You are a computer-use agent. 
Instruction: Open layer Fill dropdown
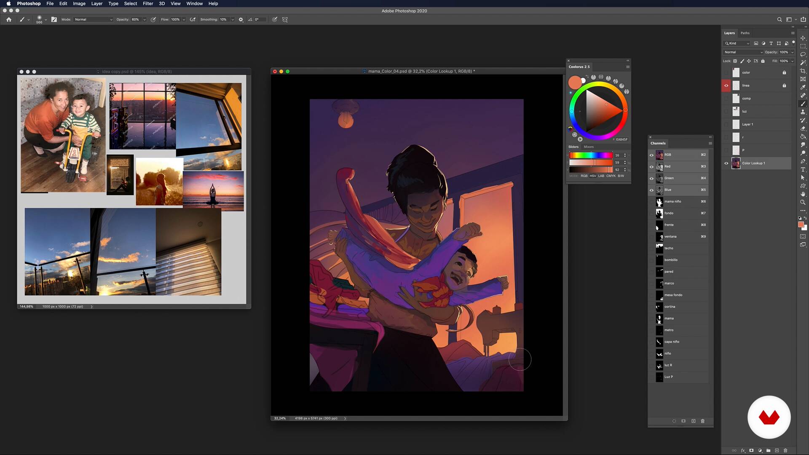pyautogui.click(x=792, y=61)
